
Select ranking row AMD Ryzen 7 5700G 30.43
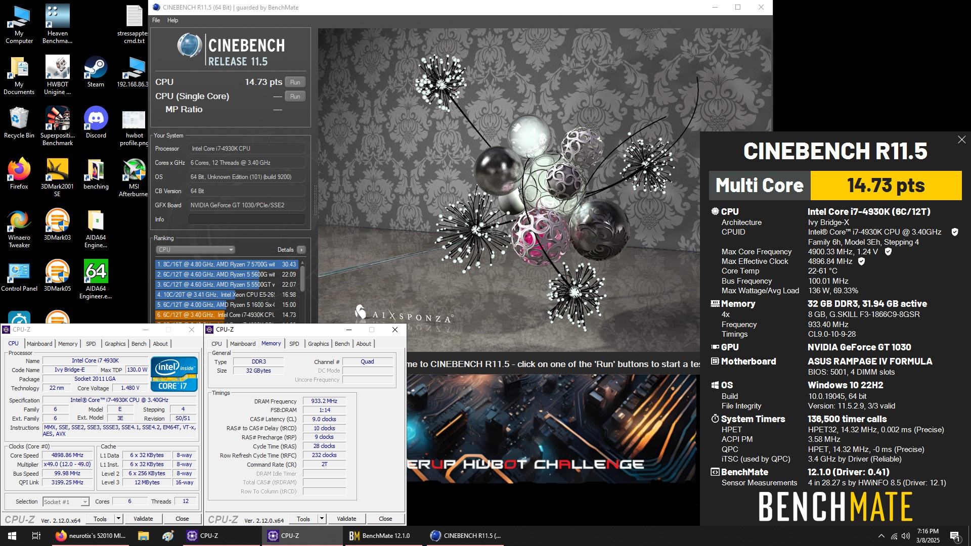click(226, 264)
